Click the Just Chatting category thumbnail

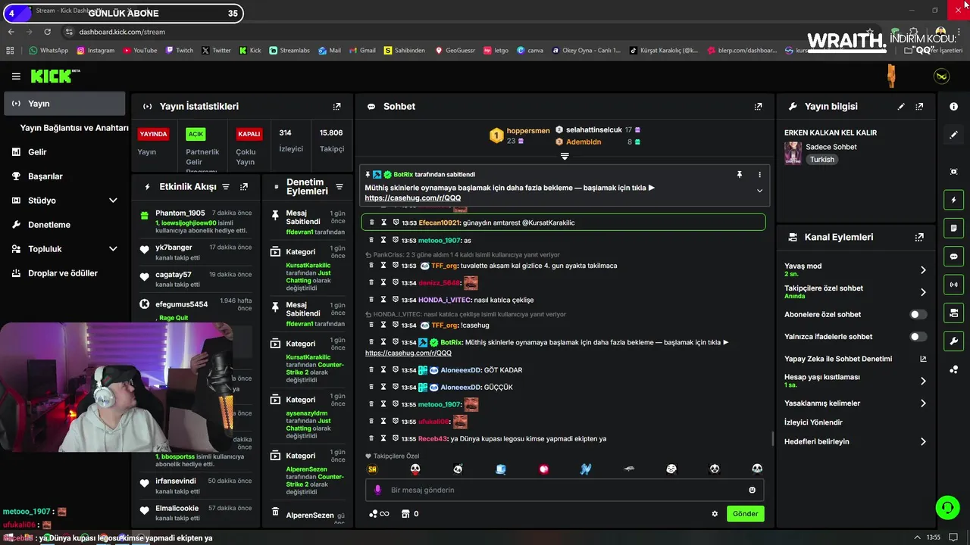[793, 153]
